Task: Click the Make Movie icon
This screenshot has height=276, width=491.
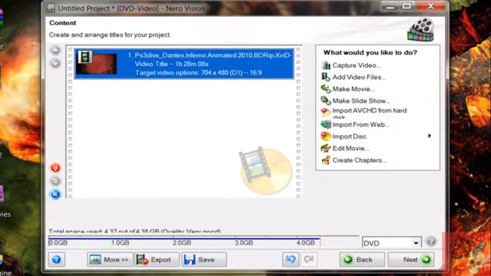Action: [326, 89]
